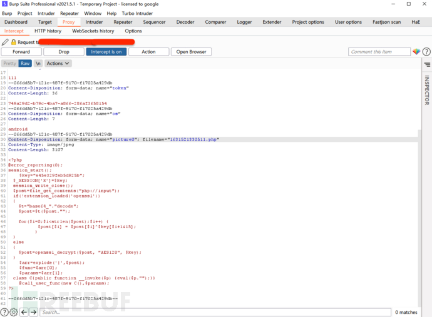The image size is (432, 317).
Task: Click the token value 749a29d2 line
Action: pyautogui.click(x=58, y=103)
